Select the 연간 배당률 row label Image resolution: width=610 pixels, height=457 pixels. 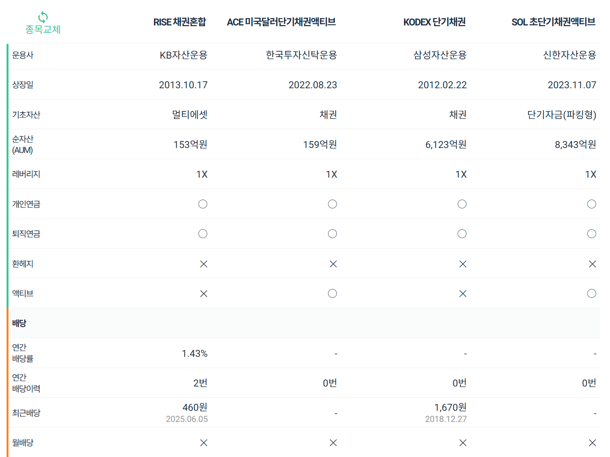(23, 353)
